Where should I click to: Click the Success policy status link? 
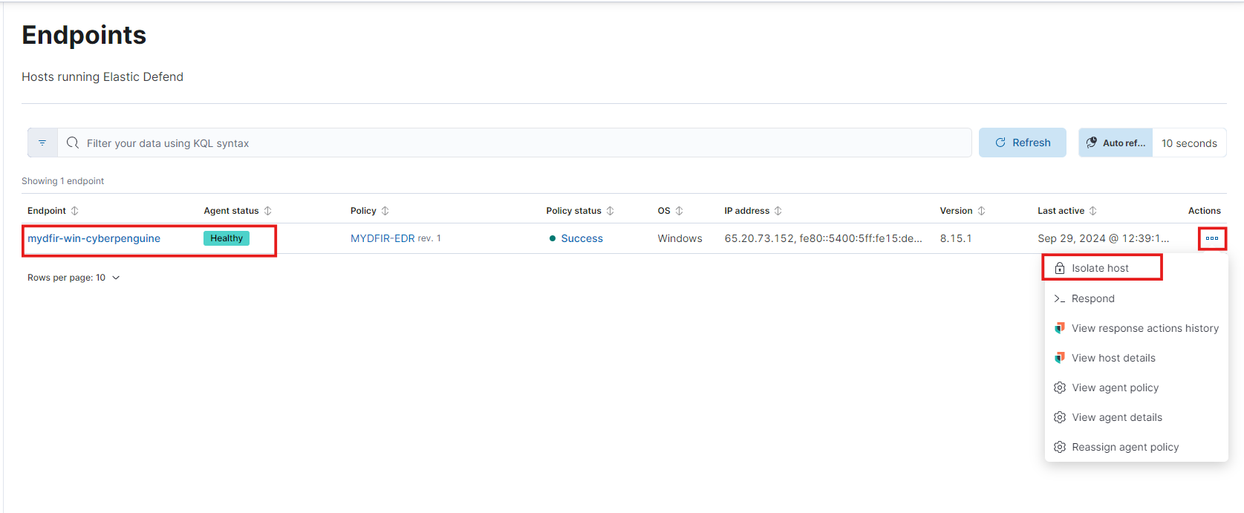coord(582,238)
